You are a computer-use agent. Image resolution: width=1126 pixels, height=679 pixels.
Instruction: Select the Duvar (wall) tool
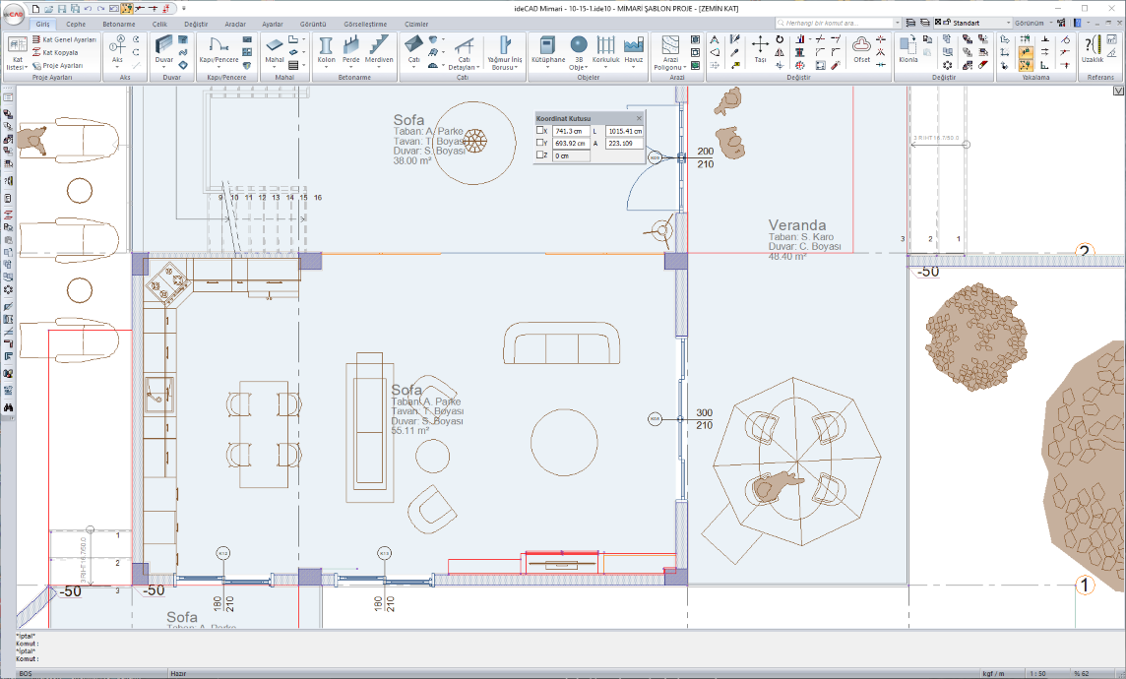tap(163, 46)
